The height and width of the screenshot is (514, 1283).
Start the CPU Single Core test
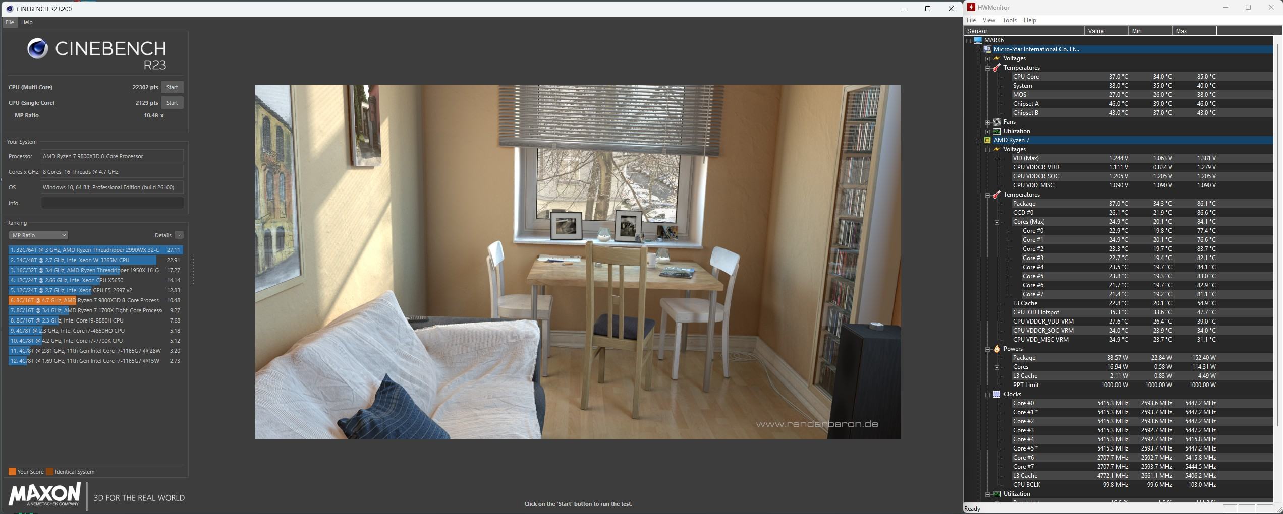point(172,103)
